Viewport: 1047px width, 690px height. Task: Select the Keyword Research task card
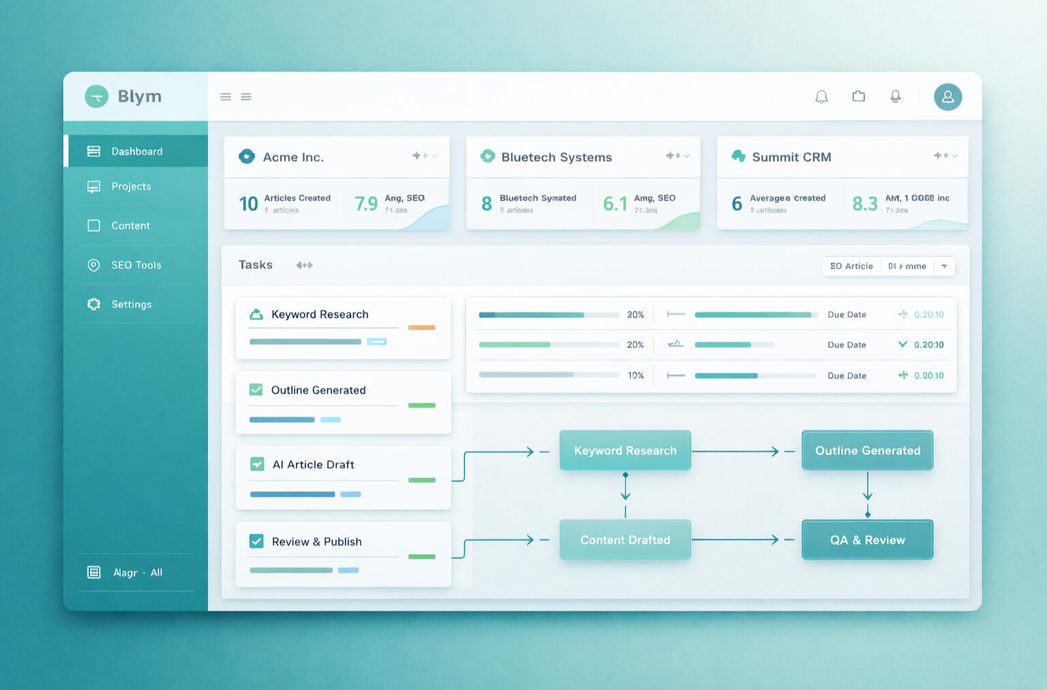tap(343, 328)
